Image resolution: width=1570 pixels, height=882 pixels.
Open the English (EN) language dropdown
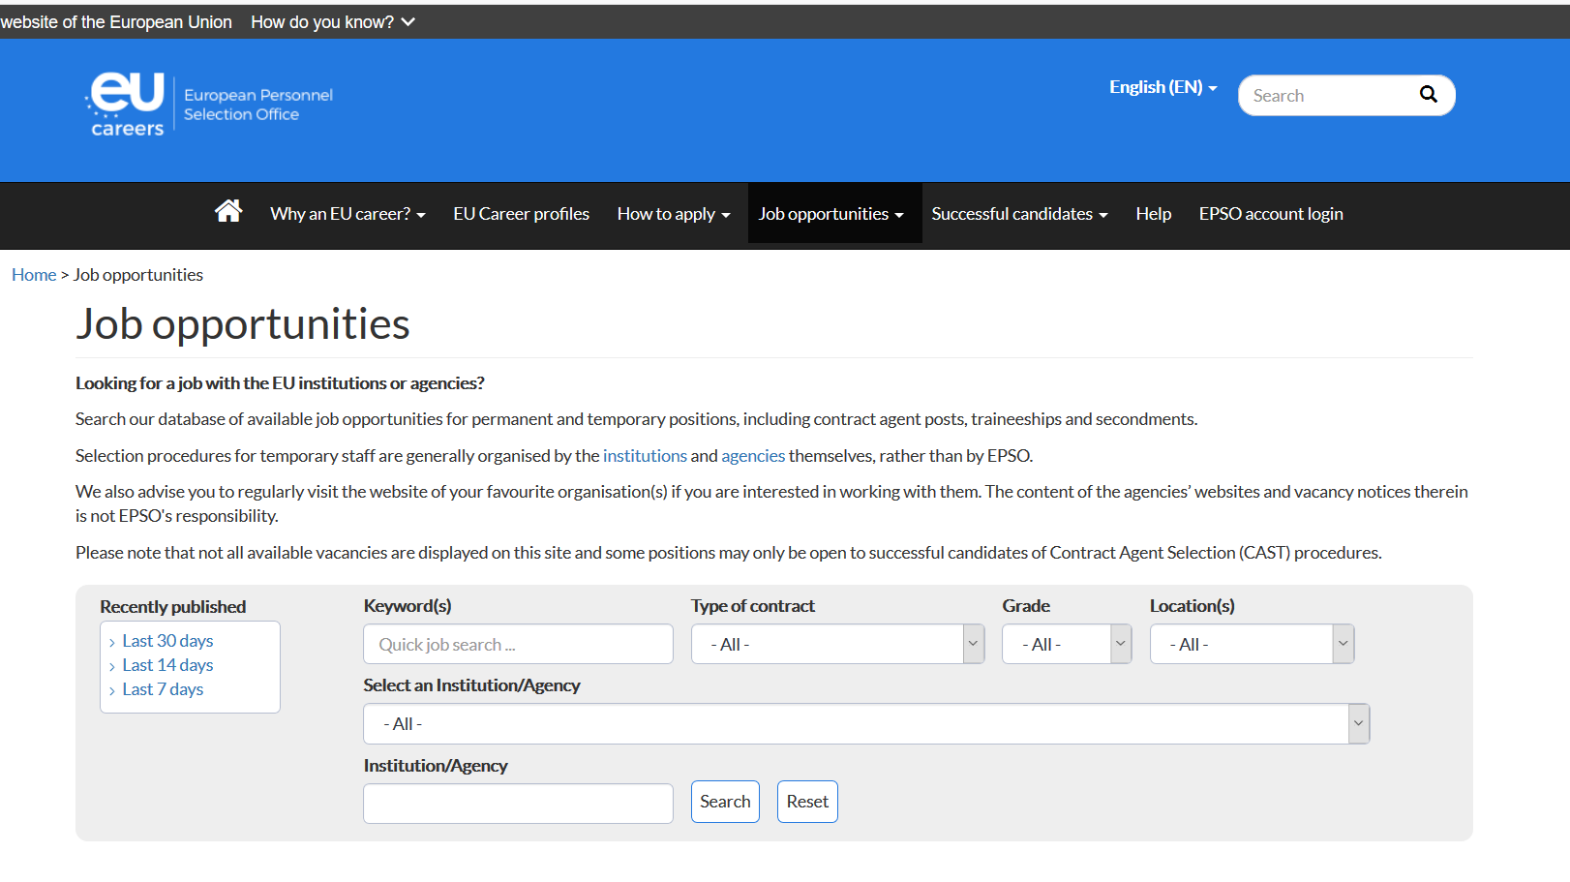pos(1162,87)
